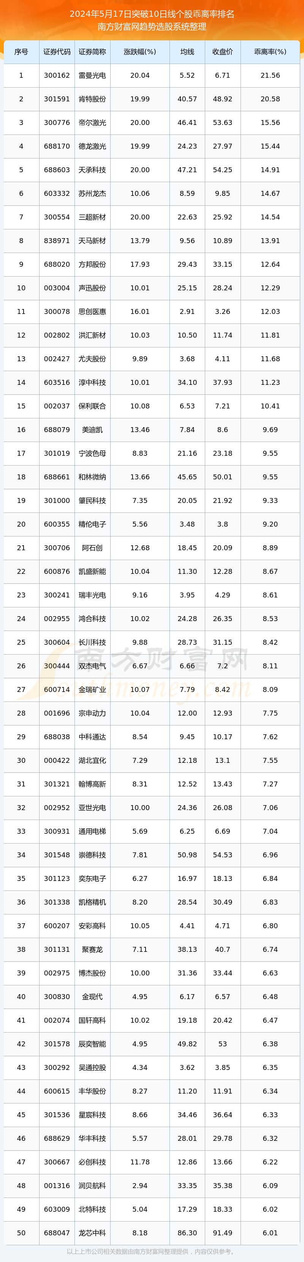
Task: Select stock code 002975
Action: coord(57,973)
